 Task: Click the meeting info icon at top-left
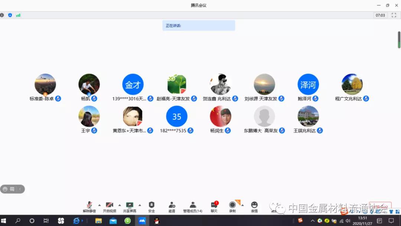2,15
